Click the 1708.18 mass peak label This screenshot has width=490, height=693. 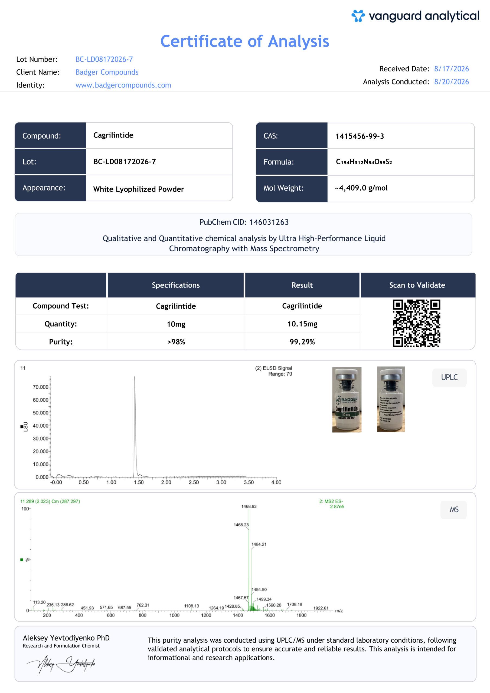click(x=294, y=604)
